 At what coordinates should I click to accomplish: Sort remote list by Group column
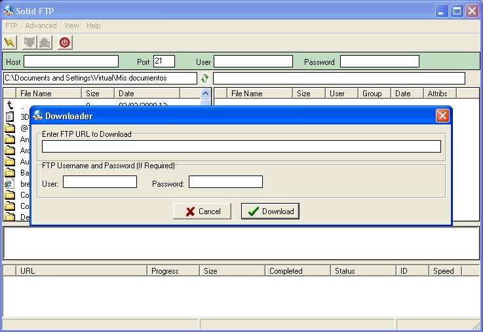point(374,93)
